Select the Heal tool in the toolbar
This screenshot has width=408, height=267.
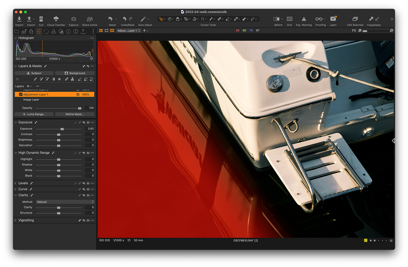220,19
